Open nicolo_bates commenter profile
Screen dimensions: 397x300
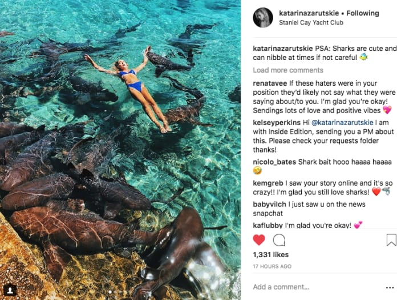click(274, 162)
